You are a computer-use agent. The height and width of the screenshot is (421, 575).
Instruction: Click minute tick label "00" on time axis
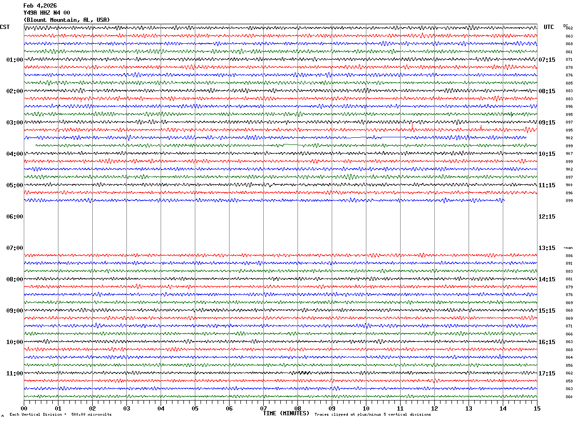(24, 408)
